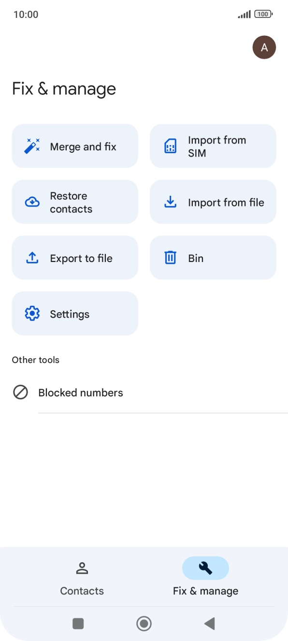Tap the SIM card icon
The height and width of the screenshot is (641, 288).
coord(170,146)
